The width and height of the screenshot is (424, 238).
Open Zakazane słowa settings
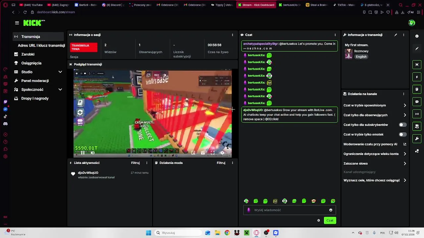coord(375,163)
